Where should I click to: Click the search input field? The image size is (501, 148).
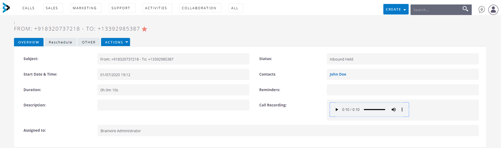[436, 10]
